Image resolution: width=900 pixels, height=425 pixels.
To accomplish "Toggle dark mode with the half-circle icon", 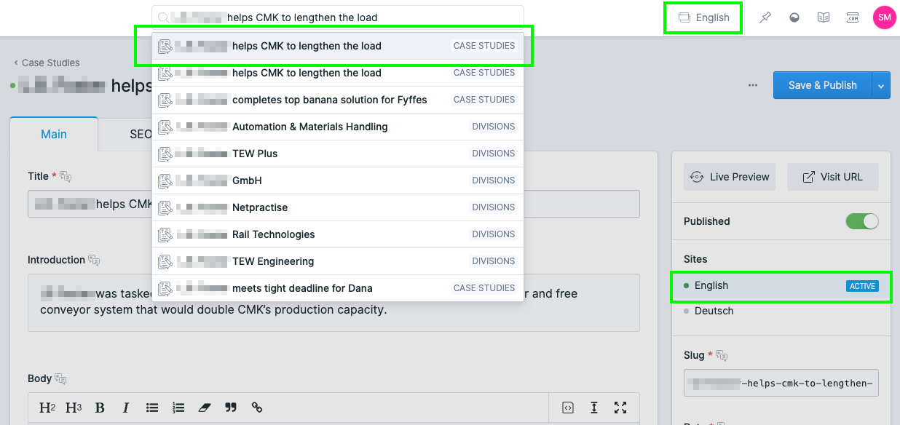I will pos(794,17).
